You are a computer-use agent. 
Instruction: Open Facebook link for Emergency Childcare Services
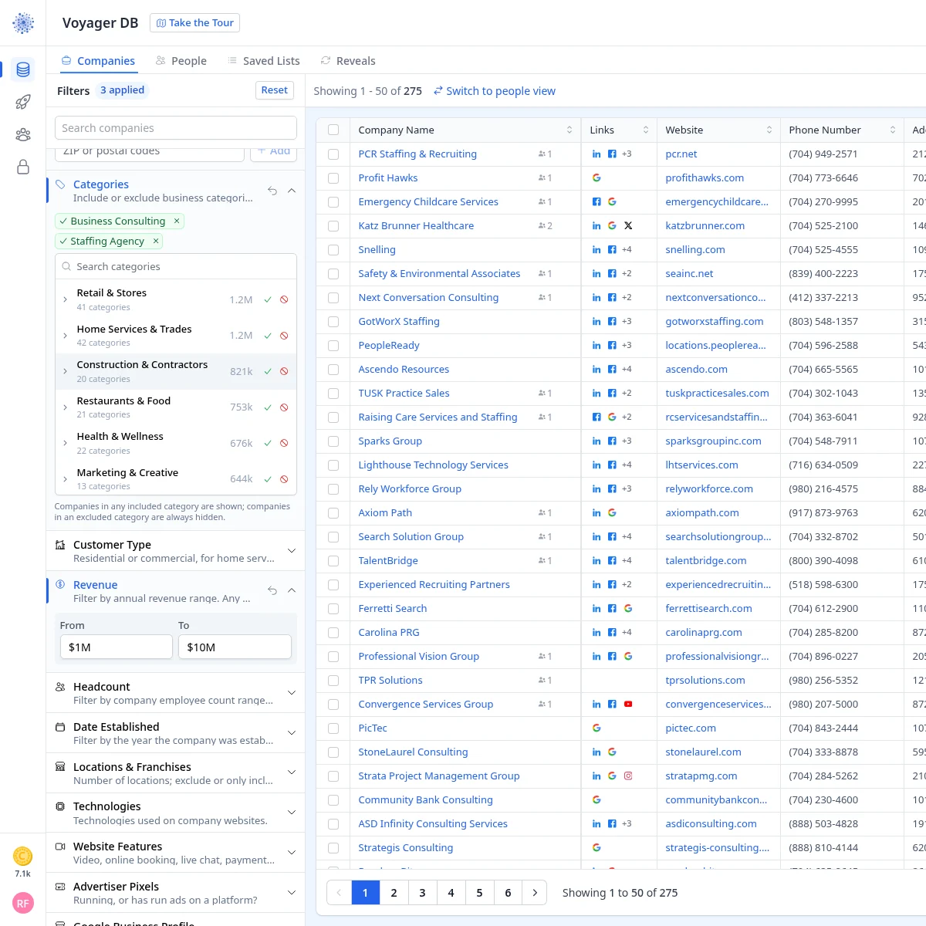pyautogui.click(x=596, y=202)
